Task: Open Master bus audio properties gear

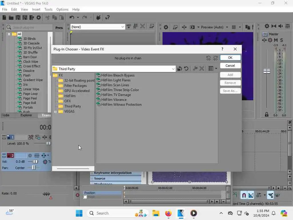Action: click(267, 26)
